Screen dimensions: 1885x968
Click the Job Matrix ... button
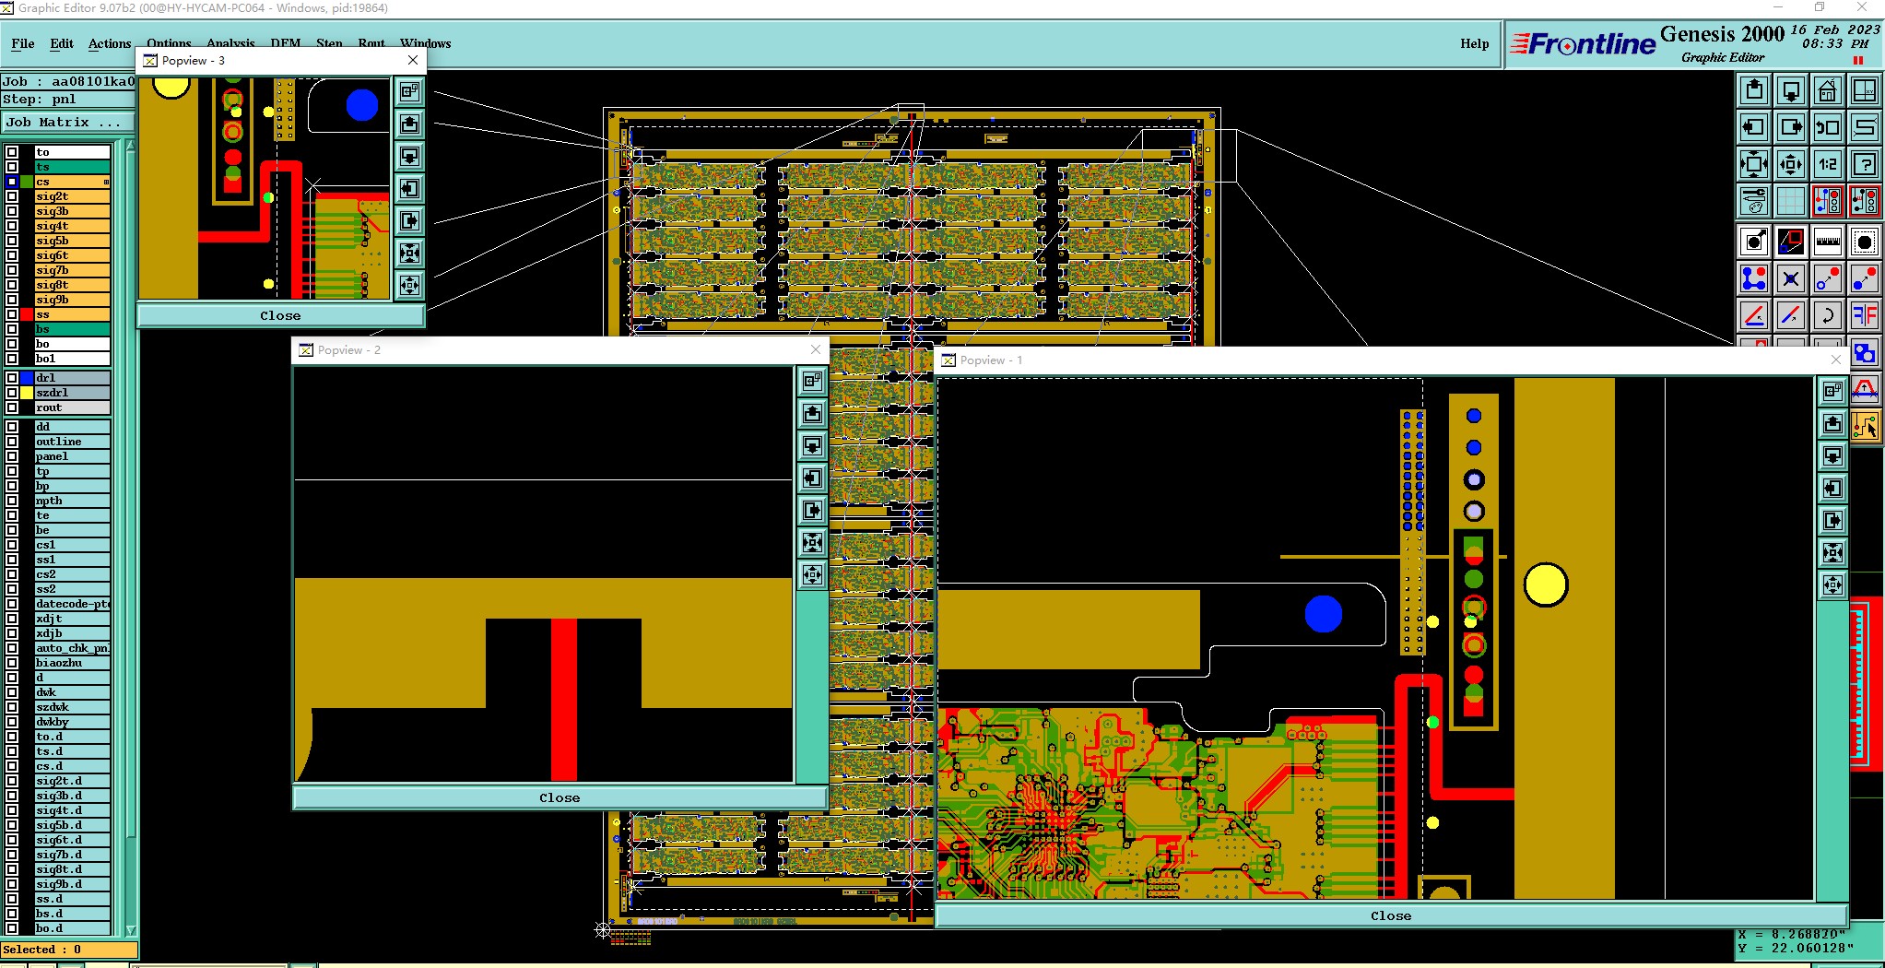click(68, 122)
